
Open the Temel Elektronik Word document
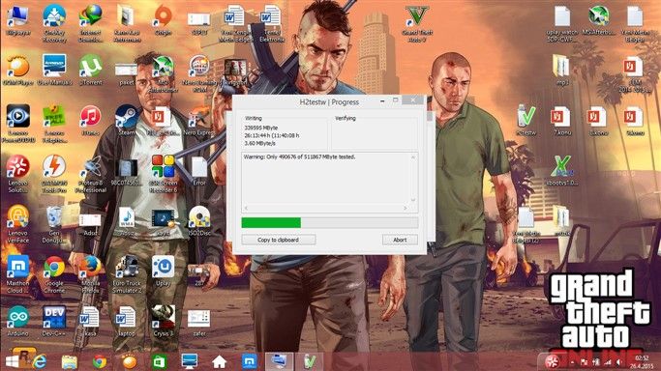pyautogui.click(x=271, y=23)
